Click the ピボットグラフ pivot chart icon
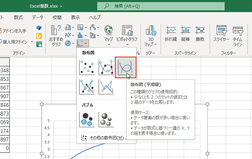The width and height of the screenshot is (252, 159). click(127, 30)
